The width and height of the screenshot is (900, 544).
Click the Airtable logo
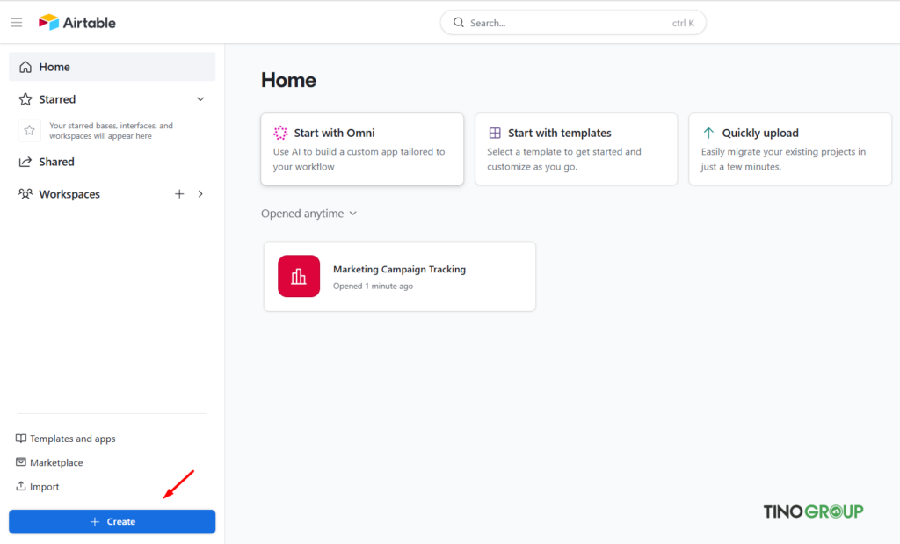click(76, 22)
